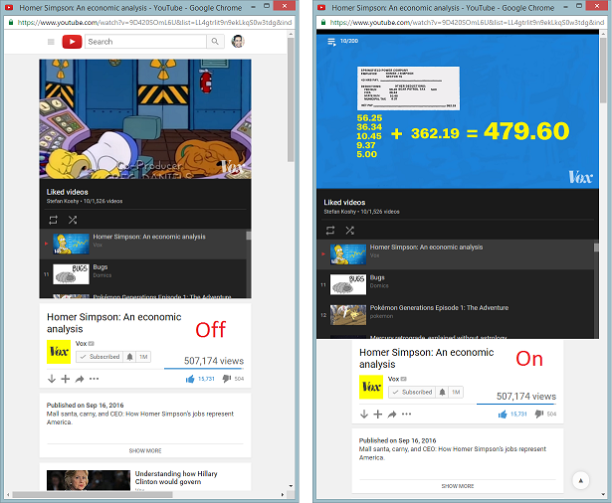612x503 pixels.
Task: Click the thumbs down dislike icon in right window
Action: click(539, 415)
